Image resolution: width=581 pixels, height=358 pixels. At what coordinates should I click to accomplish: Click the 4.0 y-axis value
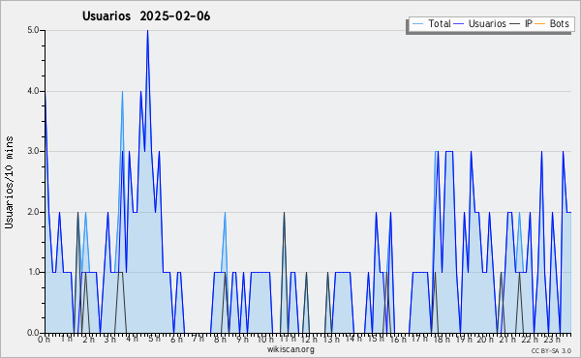pos(33,91)
